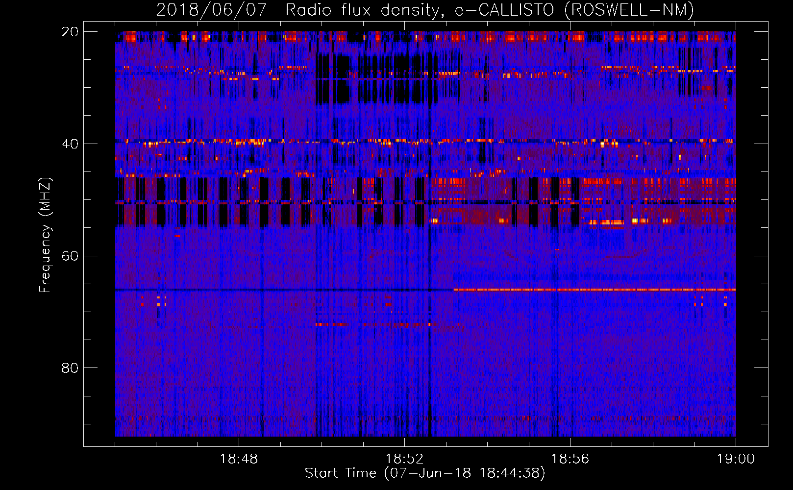Click the 18:56 time tick label
The image size is (793, 490).
point(570,459)
